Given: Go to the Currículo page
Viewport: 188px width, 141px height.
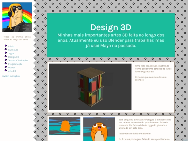Looking at the screenshot, I should tap(13, 50).
